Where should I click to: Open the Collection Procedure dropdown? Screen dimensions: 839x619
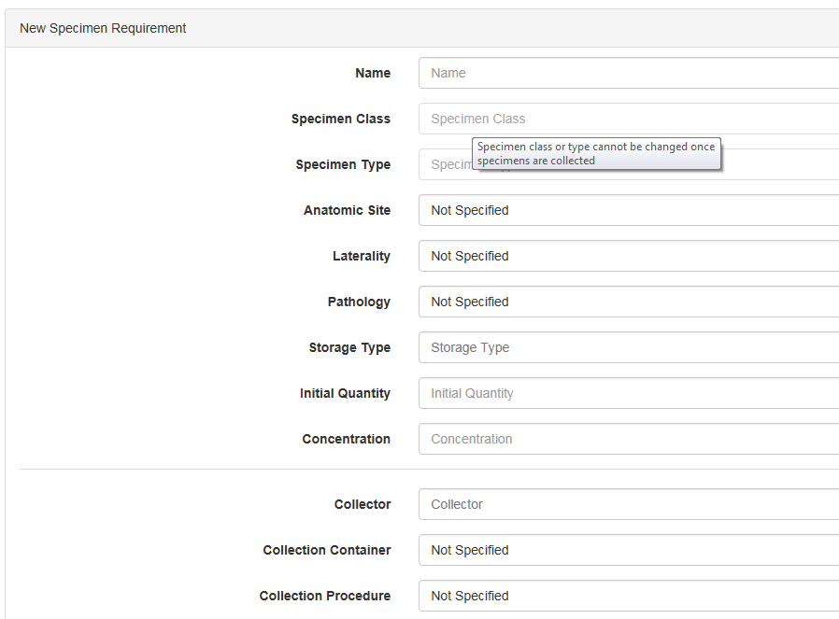coord(626,596)
